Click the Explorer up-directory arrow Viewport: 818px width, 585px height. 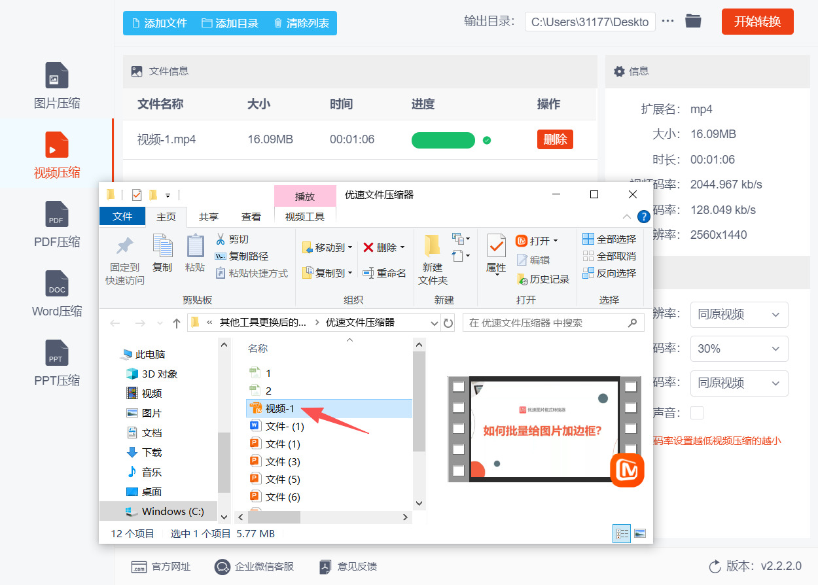point(177,323)
